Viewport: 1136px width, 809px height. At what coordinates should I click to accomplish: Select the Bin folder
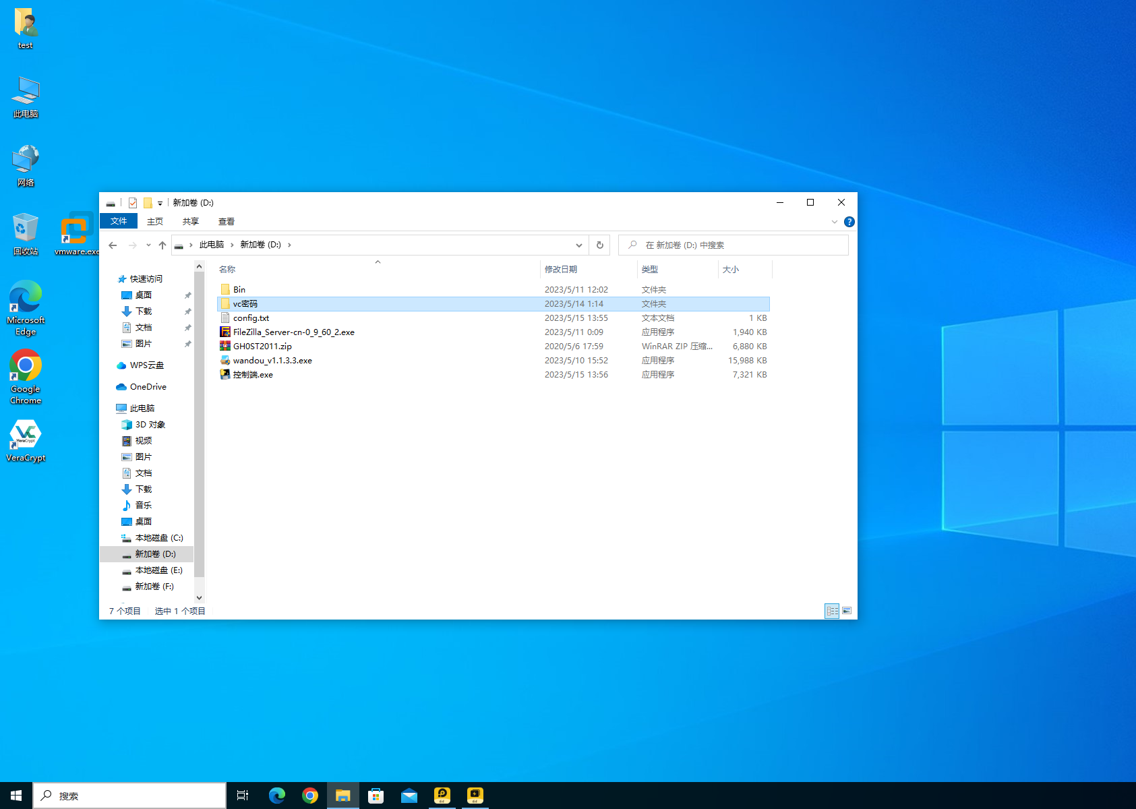pyautogui.click(x=494, y=290)
